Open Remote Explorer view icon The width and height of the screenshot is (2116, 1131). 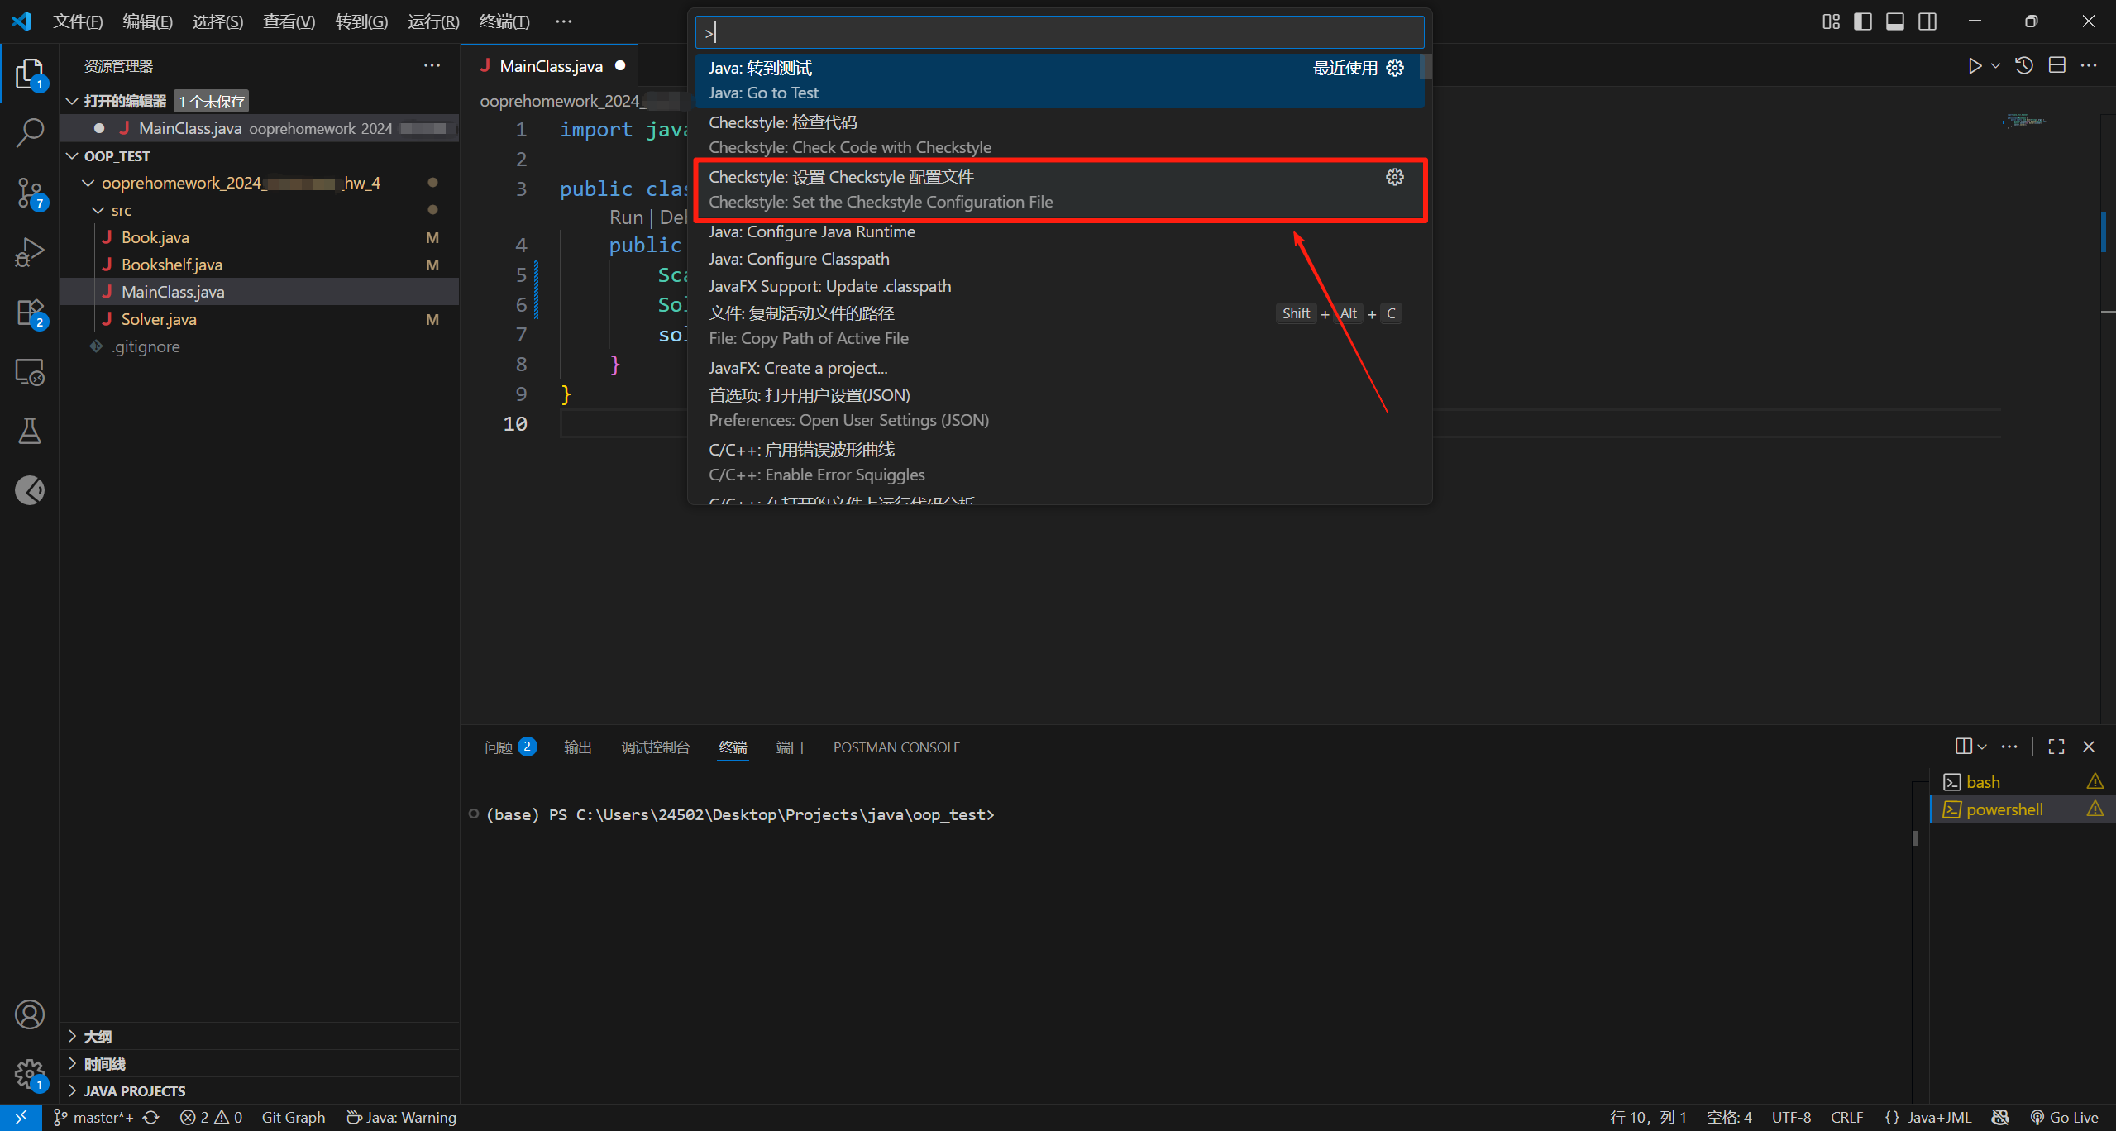coord(30,372)
